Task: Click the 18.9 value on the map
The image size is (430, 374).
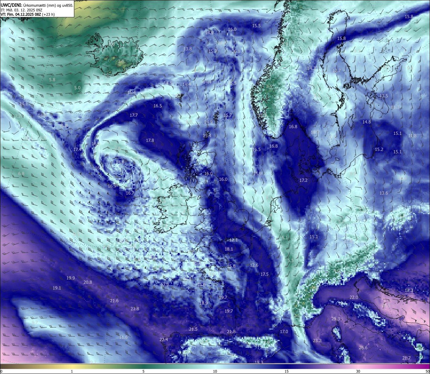Action: (204, 303)
